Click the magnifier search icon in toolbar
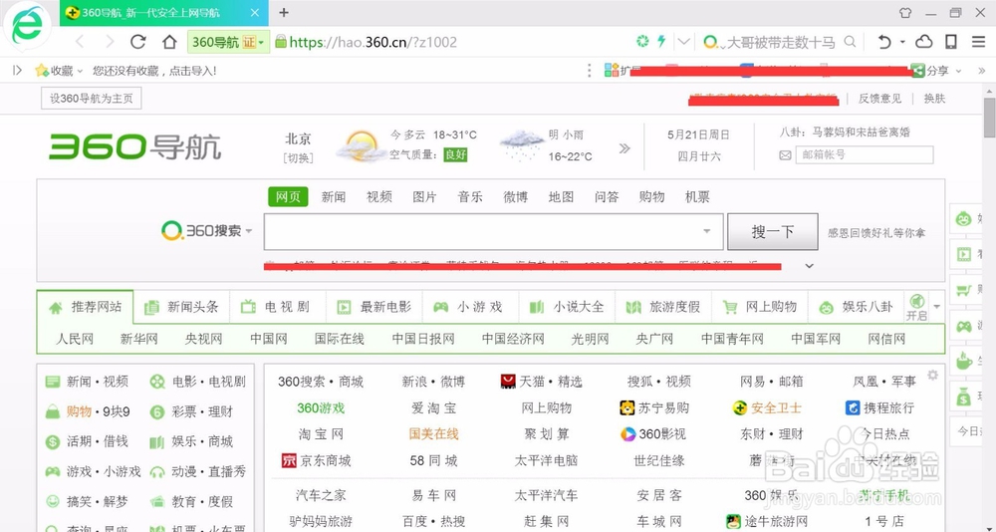 850,42
